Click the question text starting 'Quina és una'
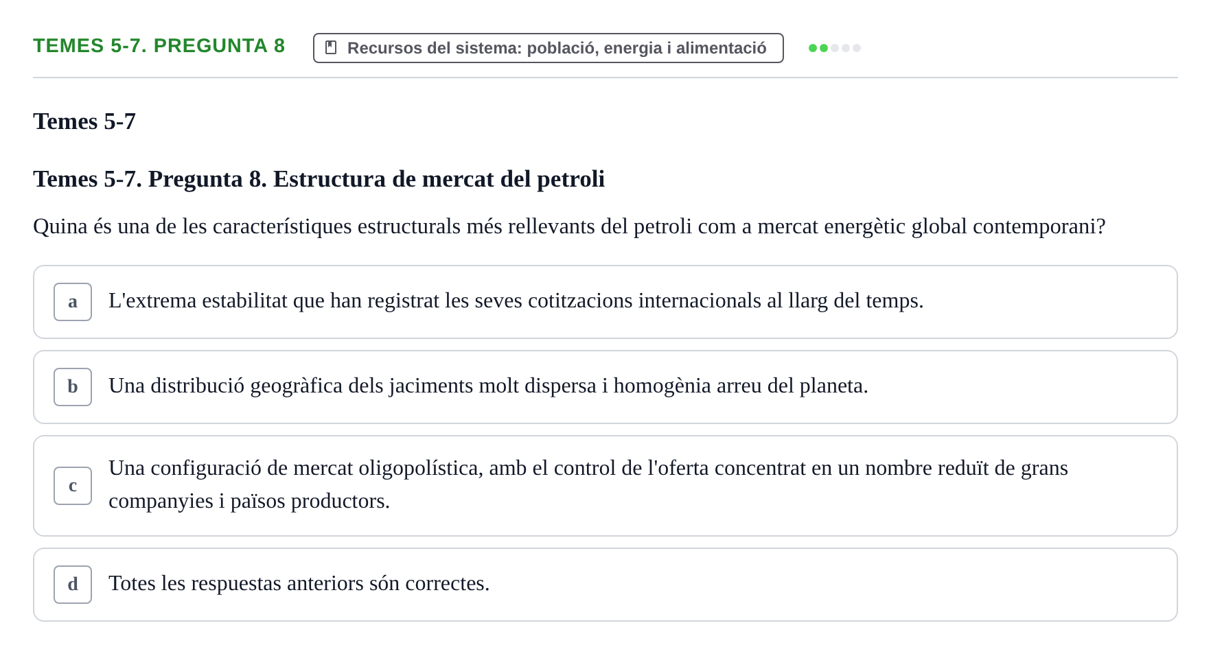Screen dimensions: 1211x656 (569, 226)
